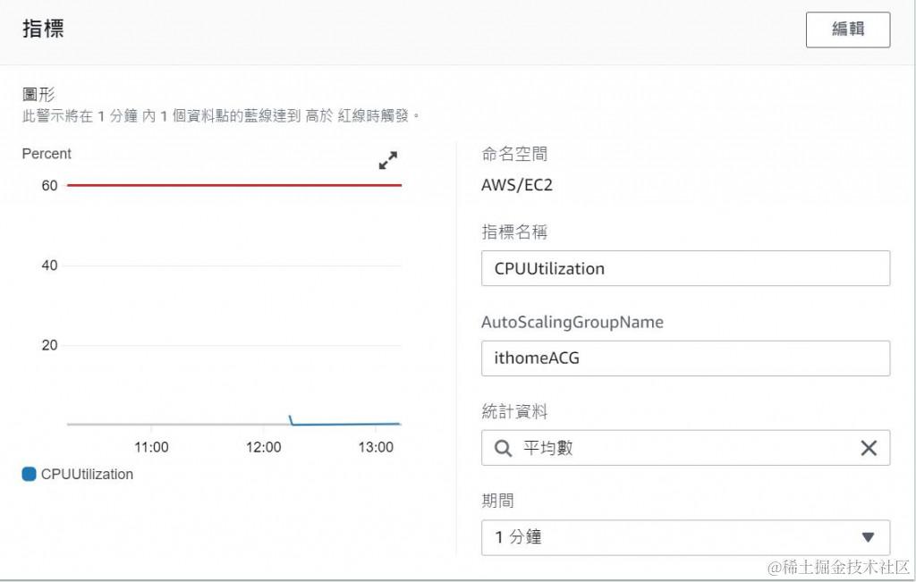Select the 圖形 section label
The width and height of the screenshot is (916, 582).
pos(34,93)
